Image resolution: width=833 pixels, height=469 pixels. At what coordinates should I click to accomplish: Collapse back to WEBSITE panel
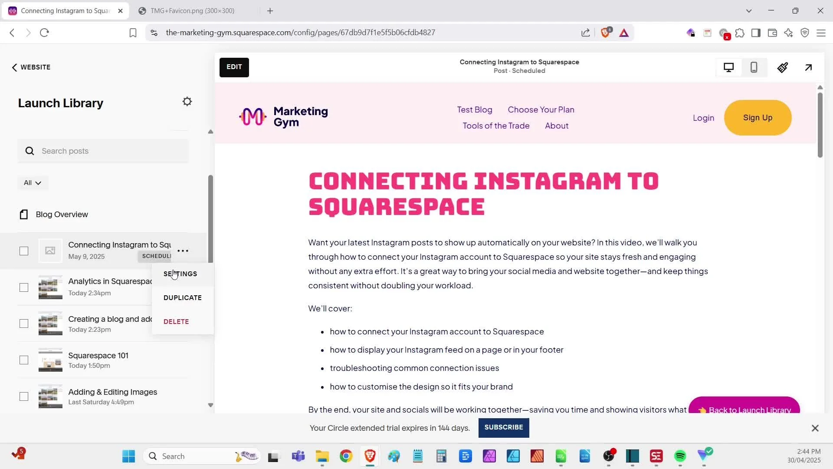click(x=31, y=67)
